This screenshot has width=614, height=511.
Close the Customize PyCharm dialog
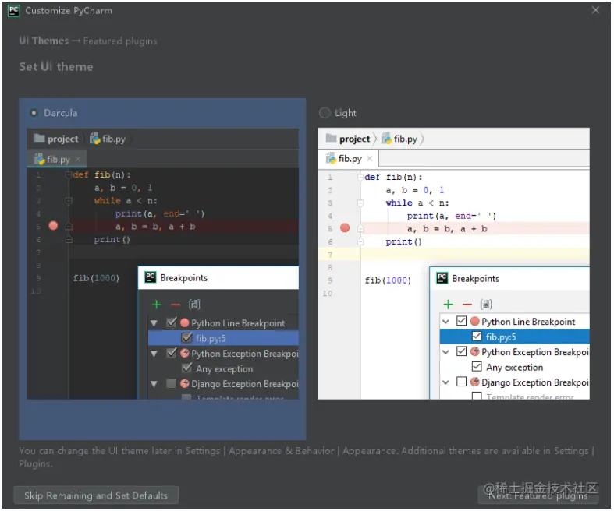point(595,10)
